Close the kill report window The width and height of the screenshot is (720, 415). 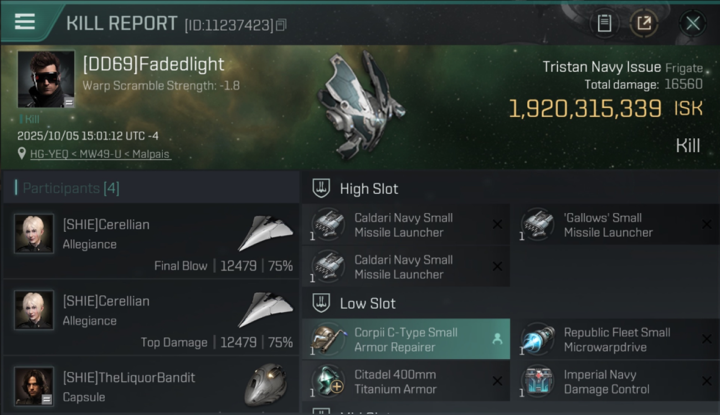693,23
